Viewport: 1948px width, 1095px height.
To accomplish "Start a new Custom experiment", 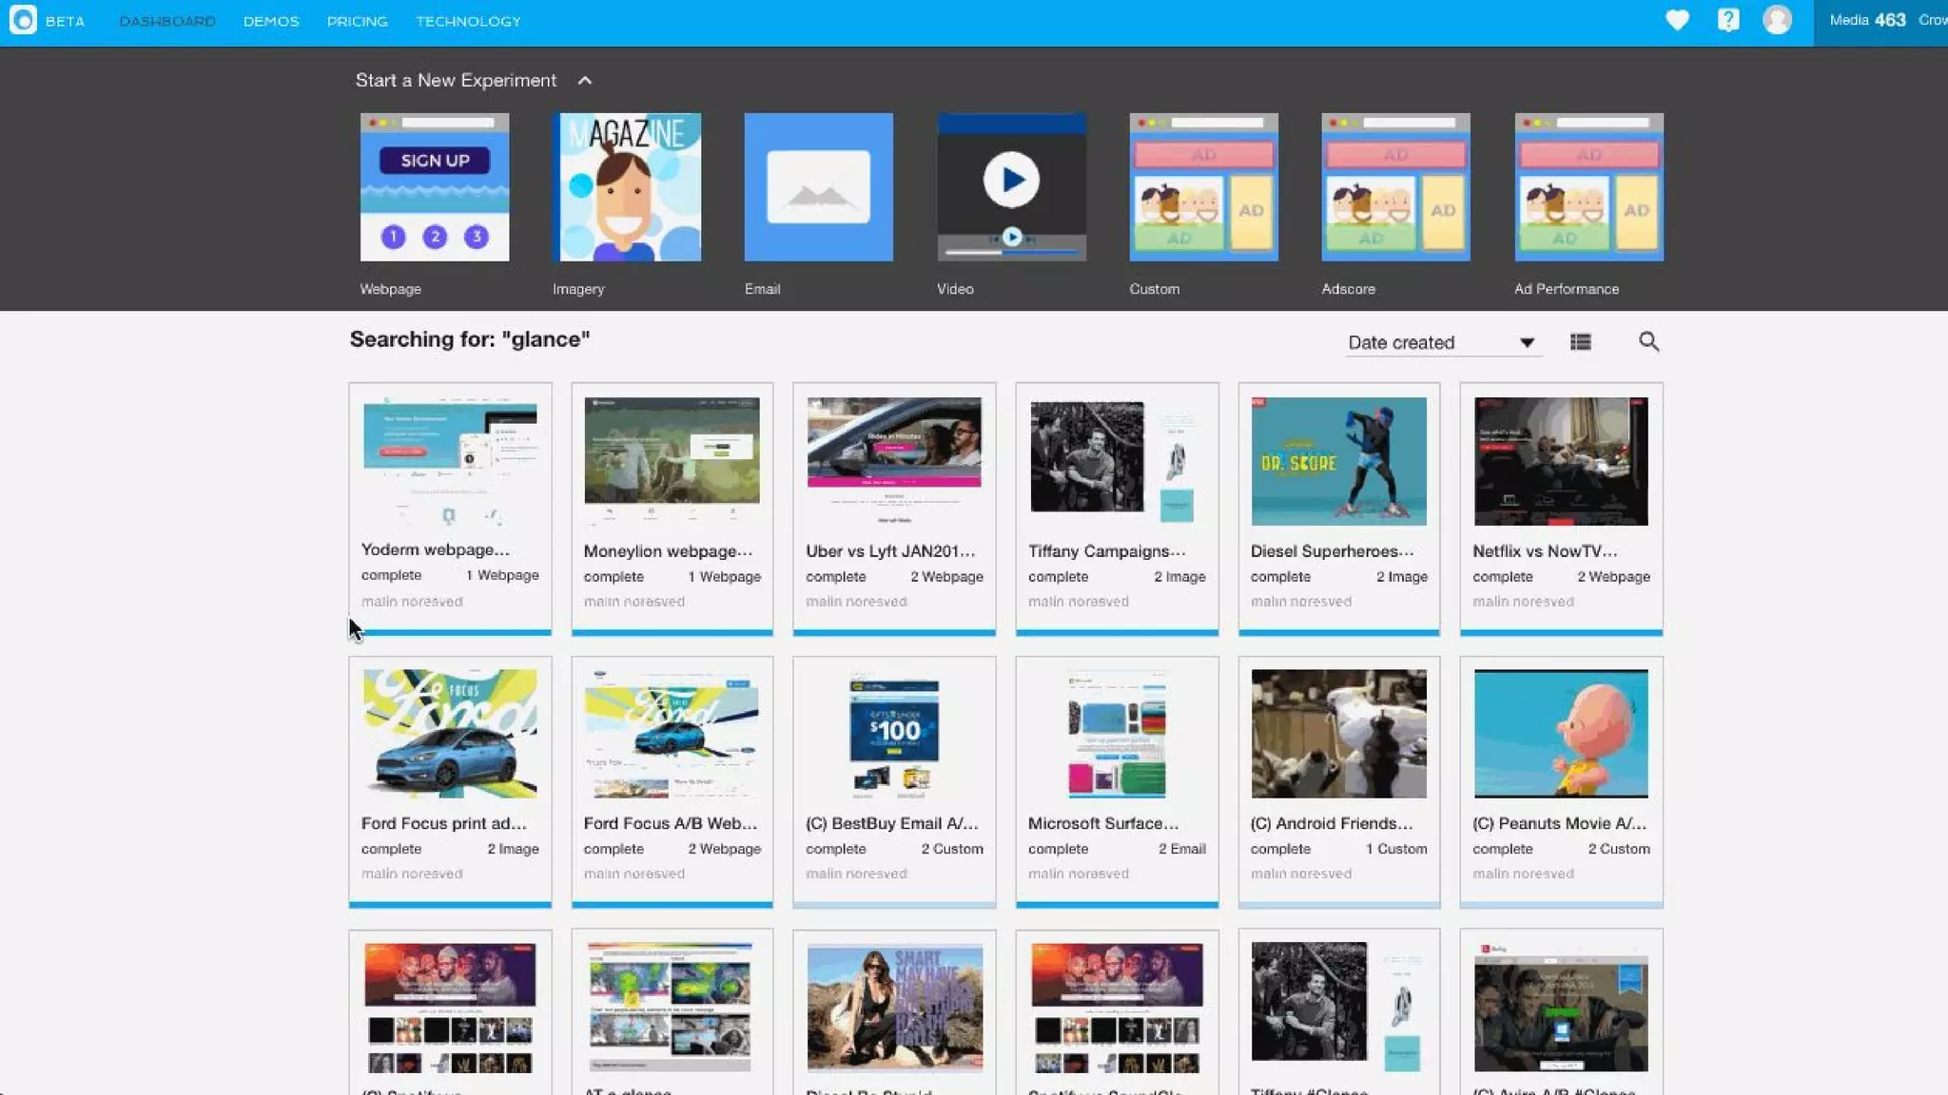I will tap(1203, 187).
